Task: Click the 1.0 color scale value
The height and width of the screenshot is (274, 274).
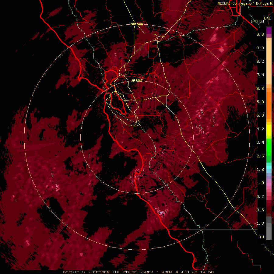Action: point(260,183)
